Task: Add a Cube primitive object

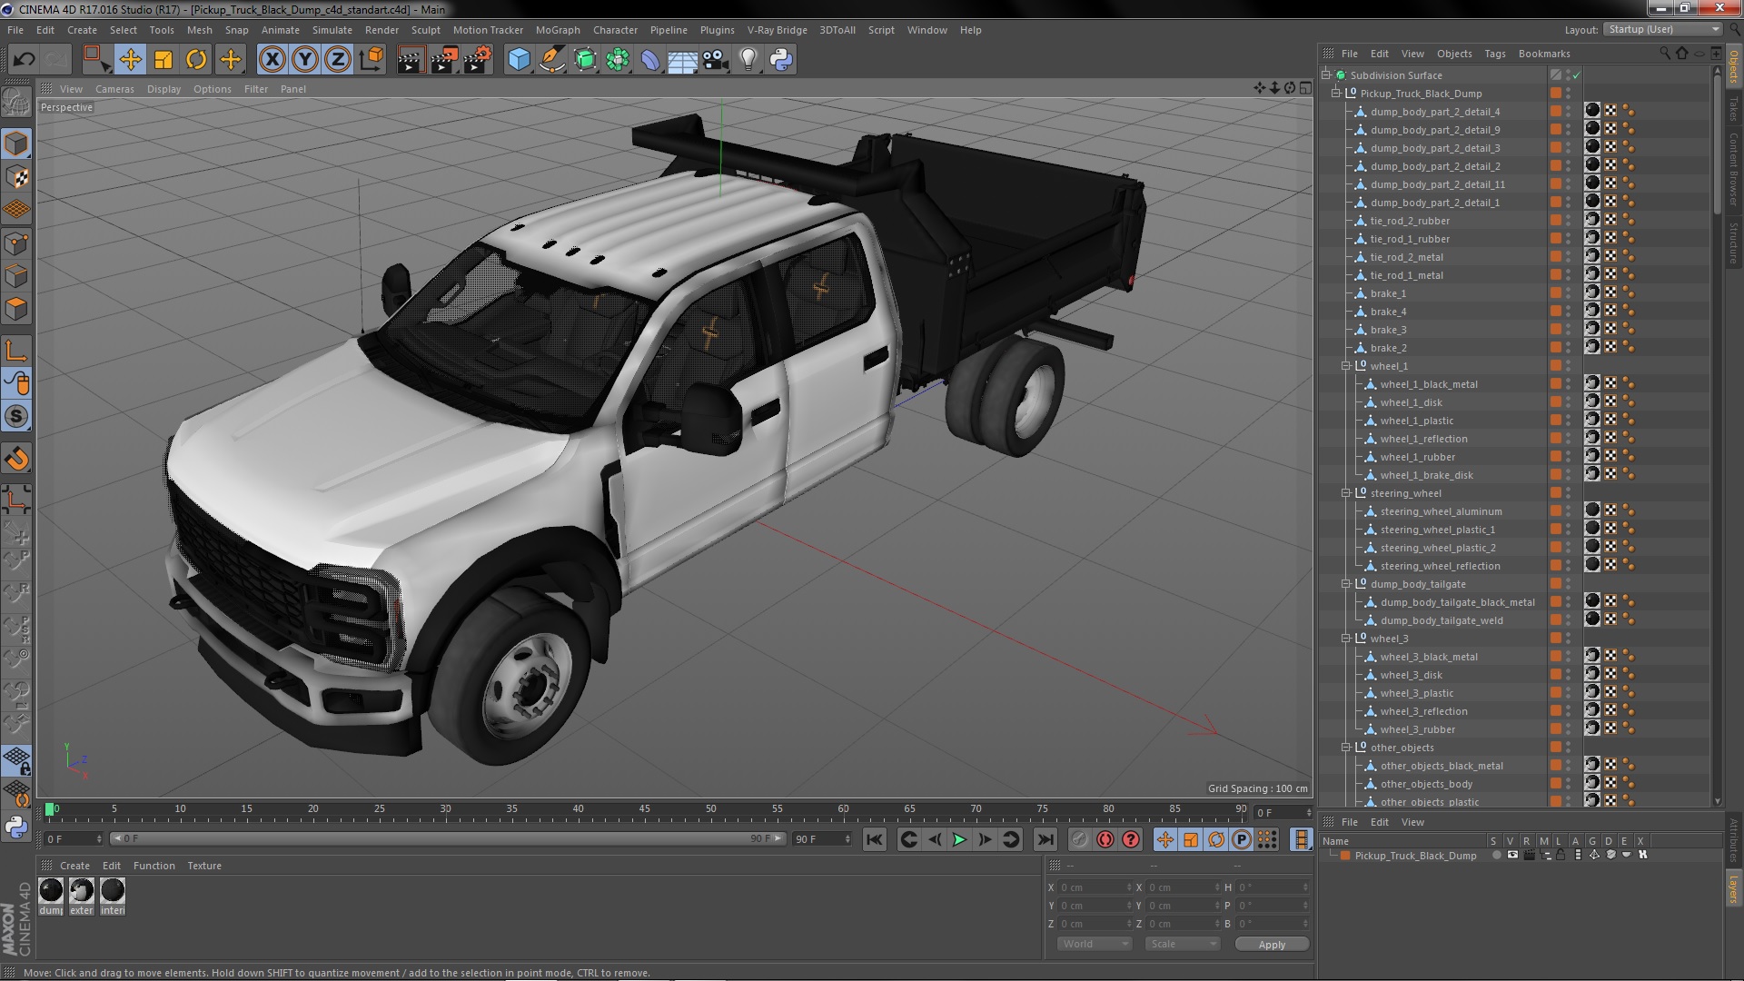Action: pyautogui.click(x=519, y=60)
